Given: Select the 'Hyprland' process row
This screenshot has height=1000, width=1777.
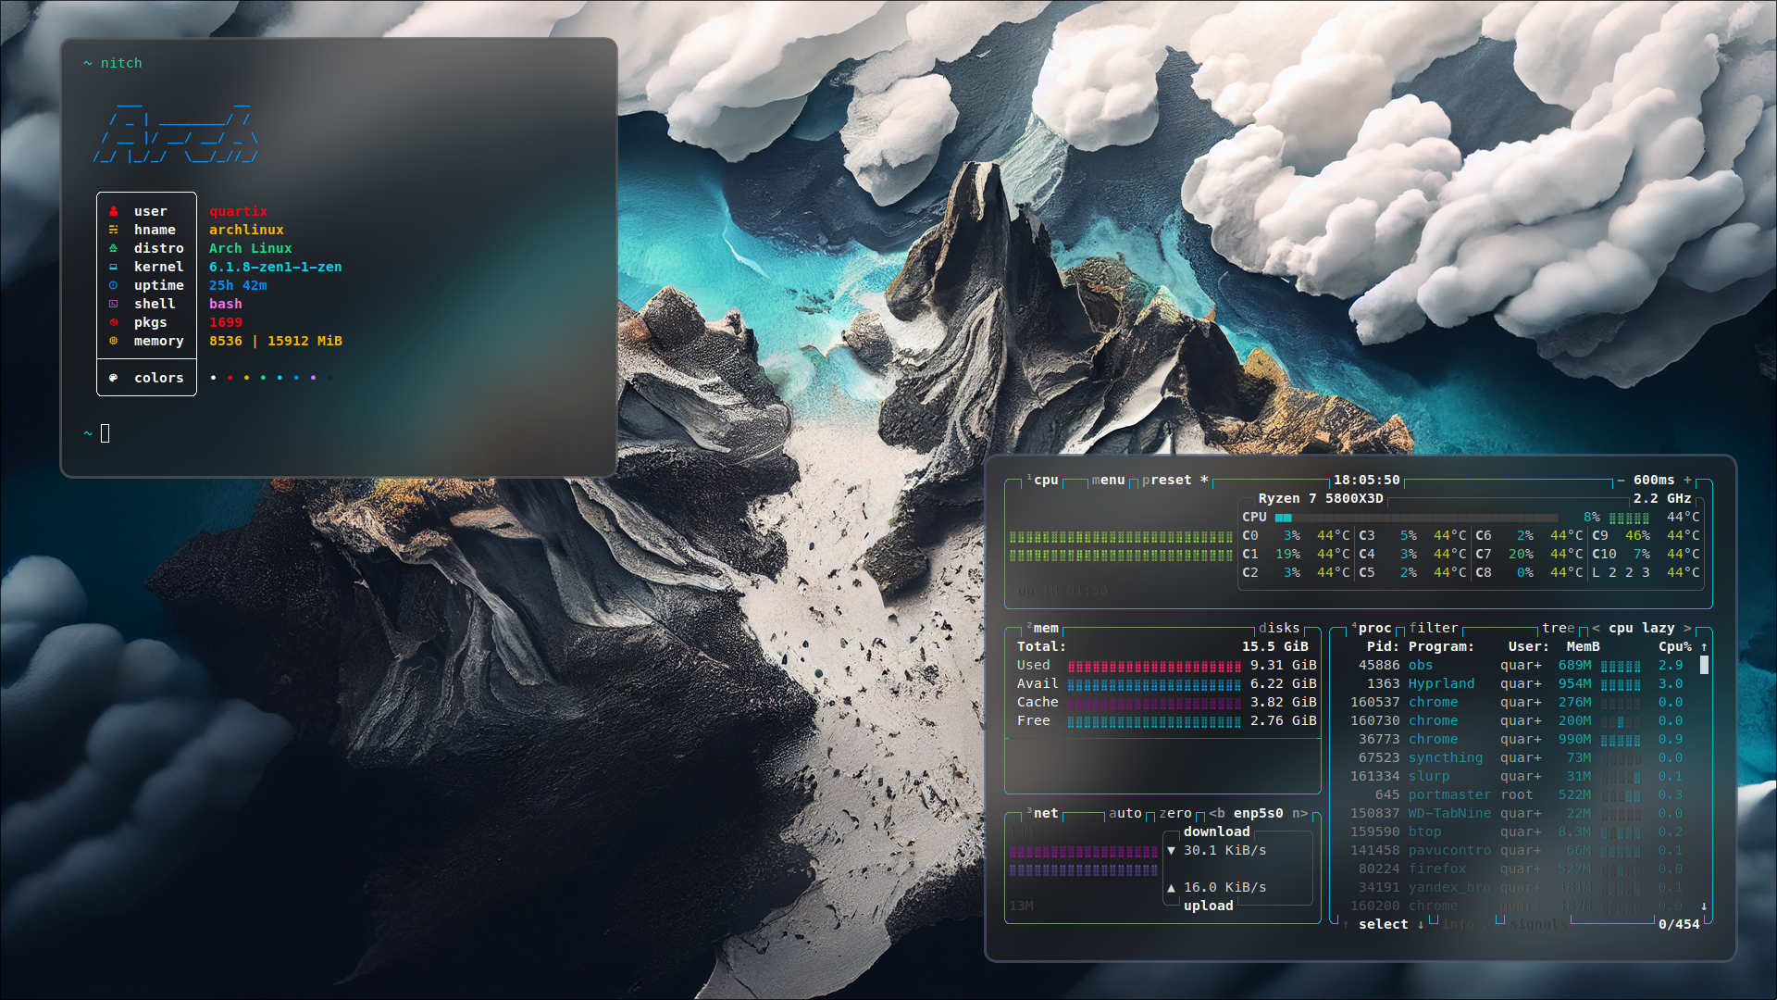Looking at the screenshot, I should pos(1441,683).
